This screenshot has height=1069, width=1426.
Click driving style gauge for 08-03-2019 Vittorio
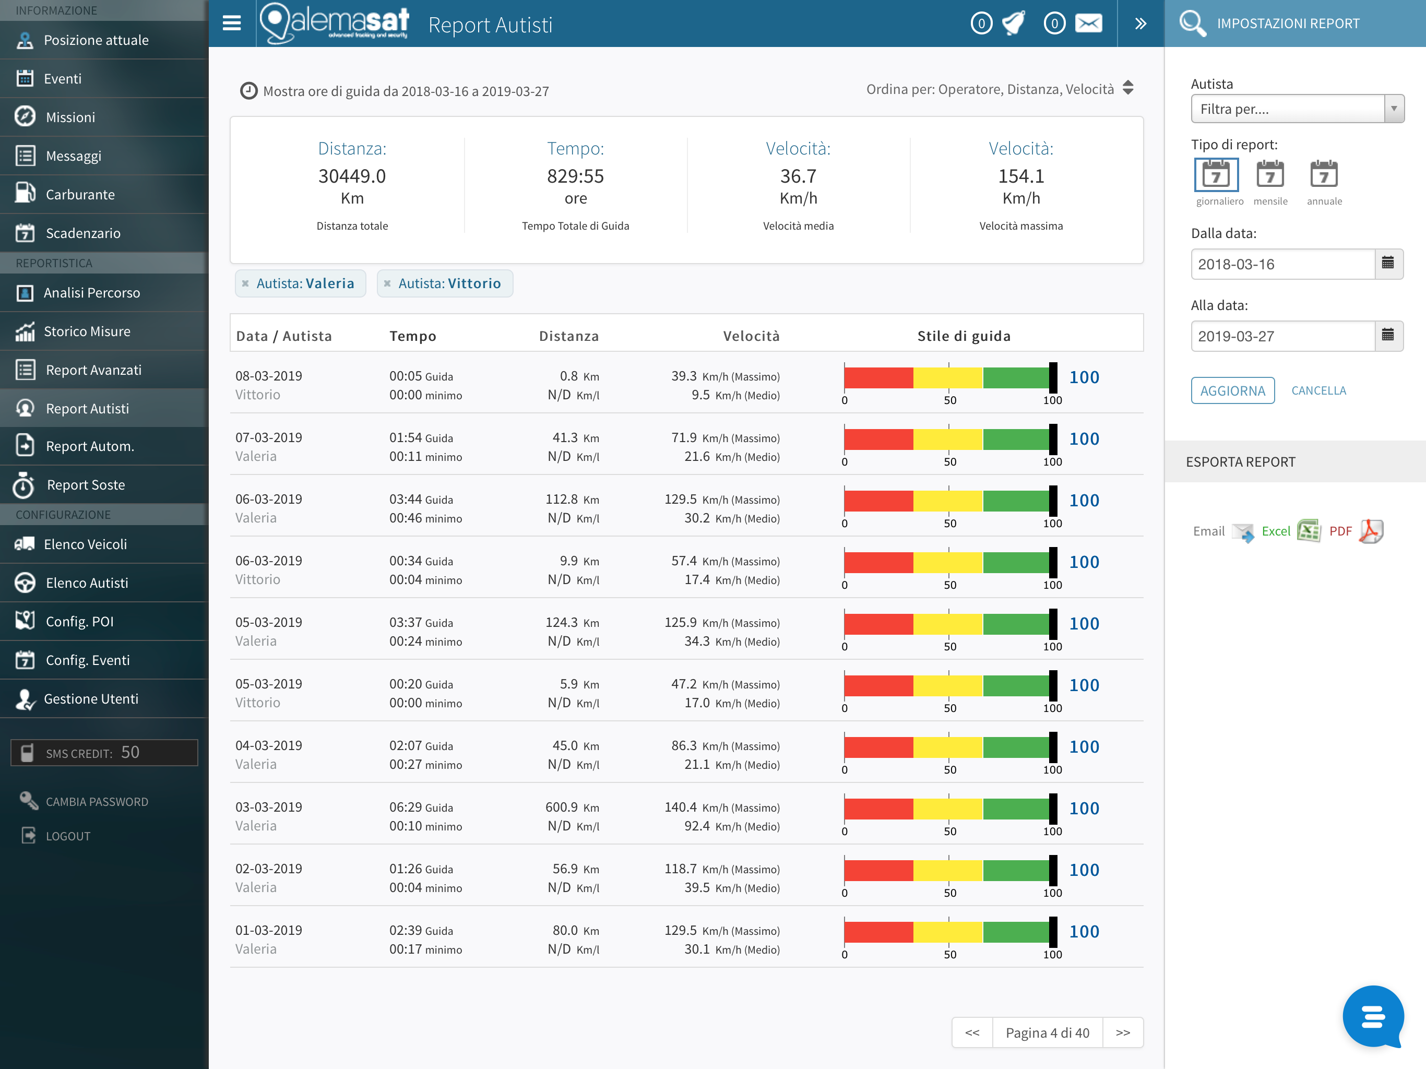tap(951, 378)
